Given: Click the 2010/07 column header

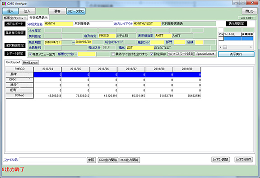Looking at the screenshot, I should 131,69.
